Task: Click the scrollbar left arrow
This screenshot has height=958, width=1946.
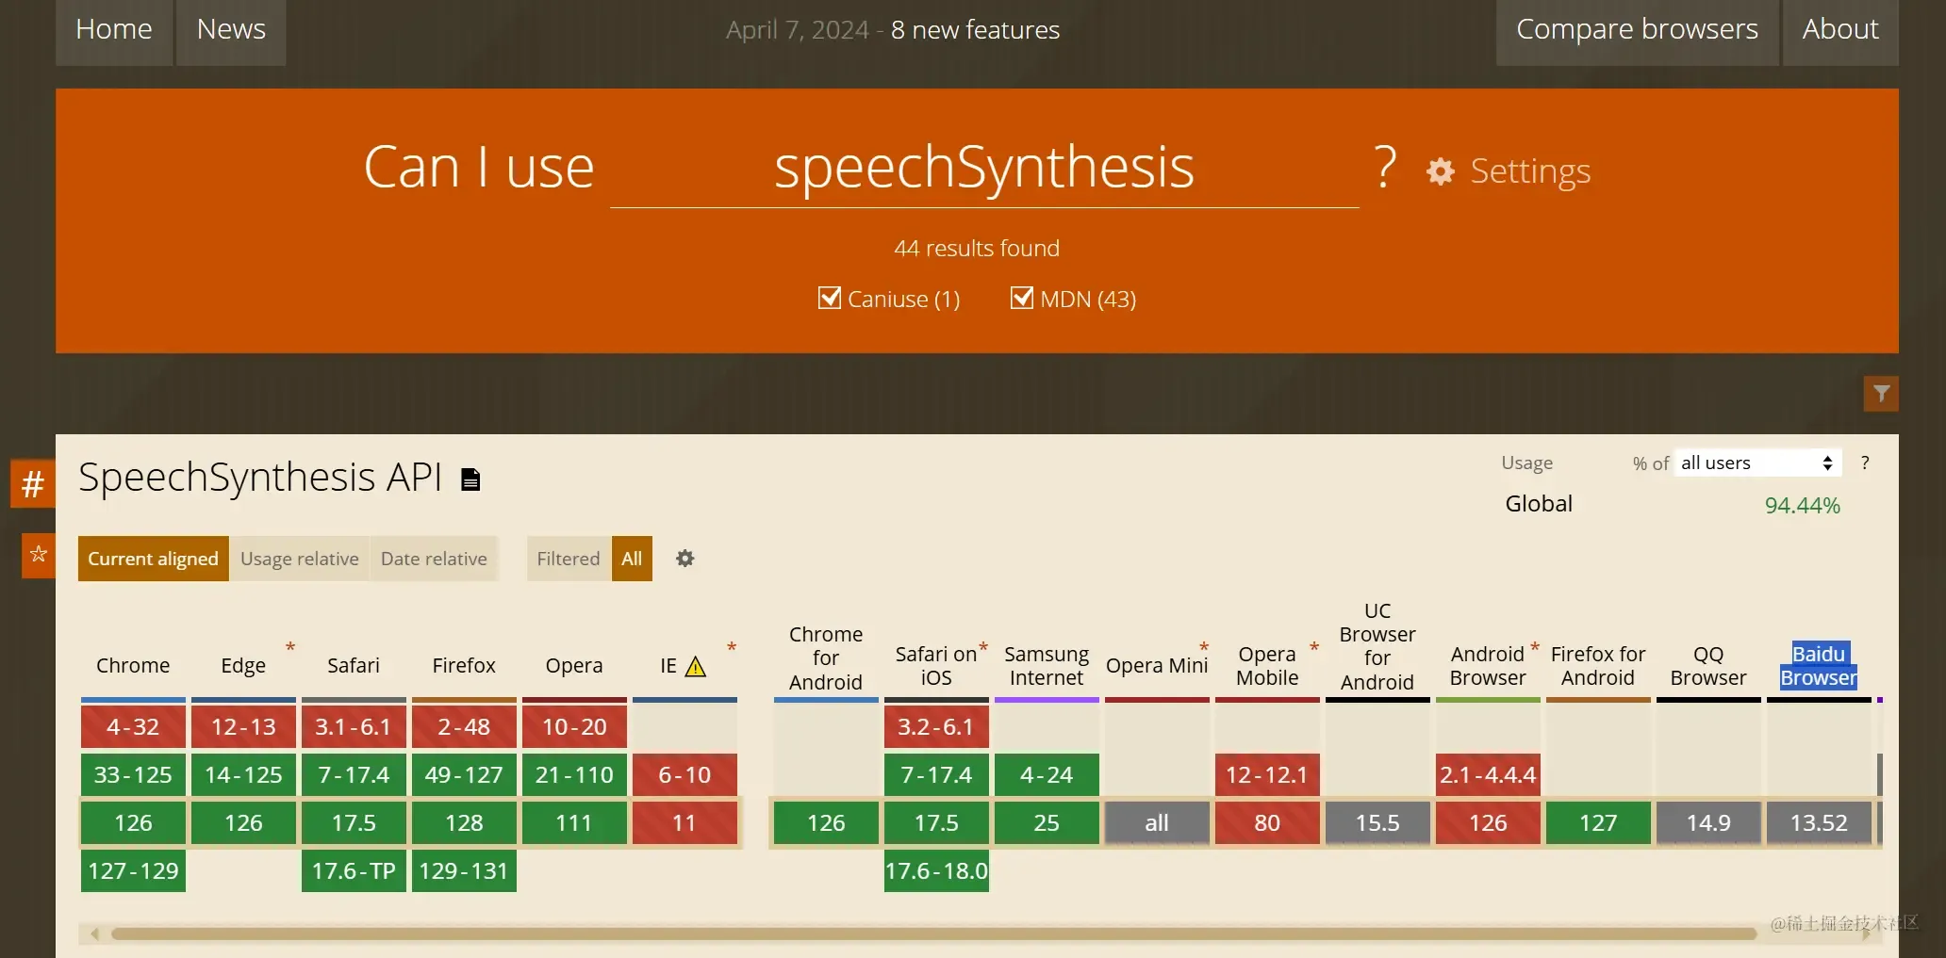Action: 94,934
